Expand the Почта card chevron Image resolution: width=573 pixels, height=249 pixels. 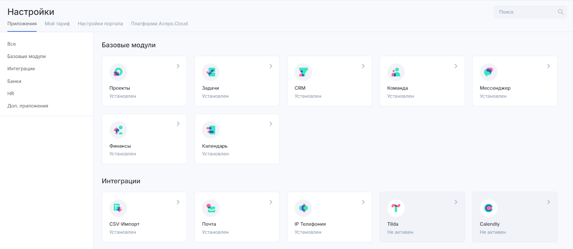271,202
